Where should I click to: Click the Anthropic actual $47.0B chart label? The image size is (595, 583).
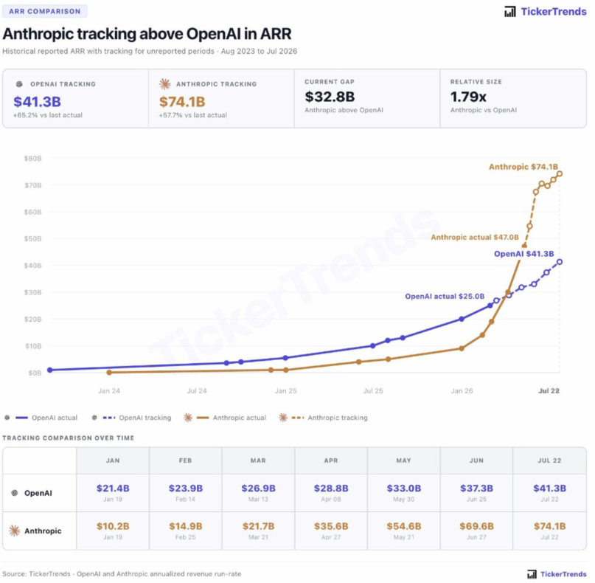coord(475,237)
